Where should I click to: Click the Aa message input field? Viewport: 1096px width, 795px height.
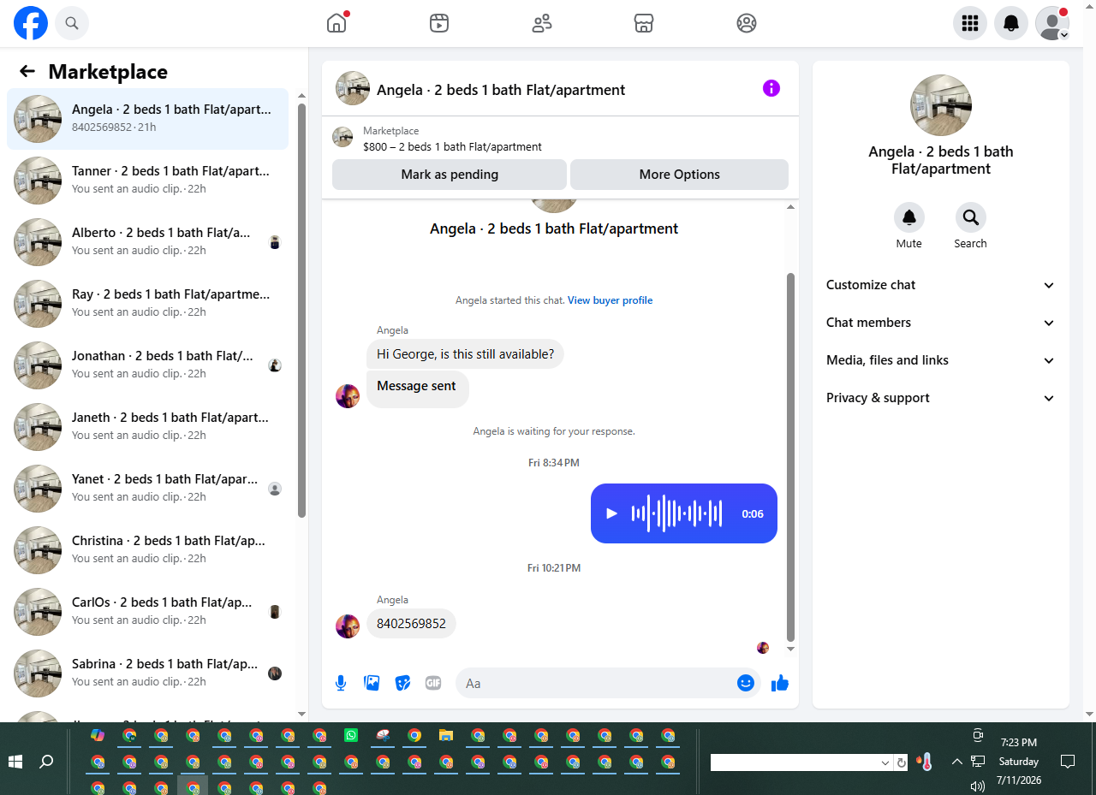pos(595,683)
